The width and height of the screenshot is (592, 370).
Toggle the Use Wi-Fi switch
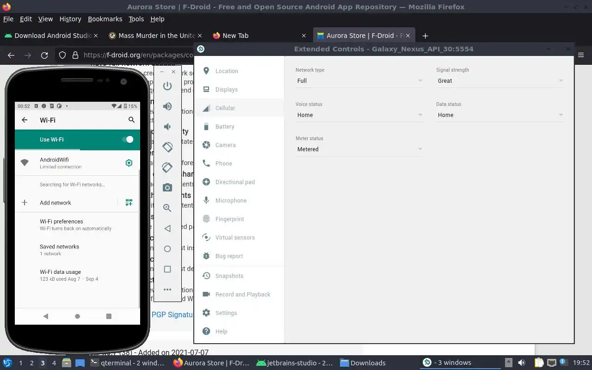[x=128, y=139]
